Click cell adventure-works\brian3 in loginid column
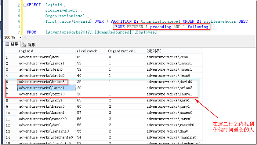 pyautogui.click(x=42, y=82)
